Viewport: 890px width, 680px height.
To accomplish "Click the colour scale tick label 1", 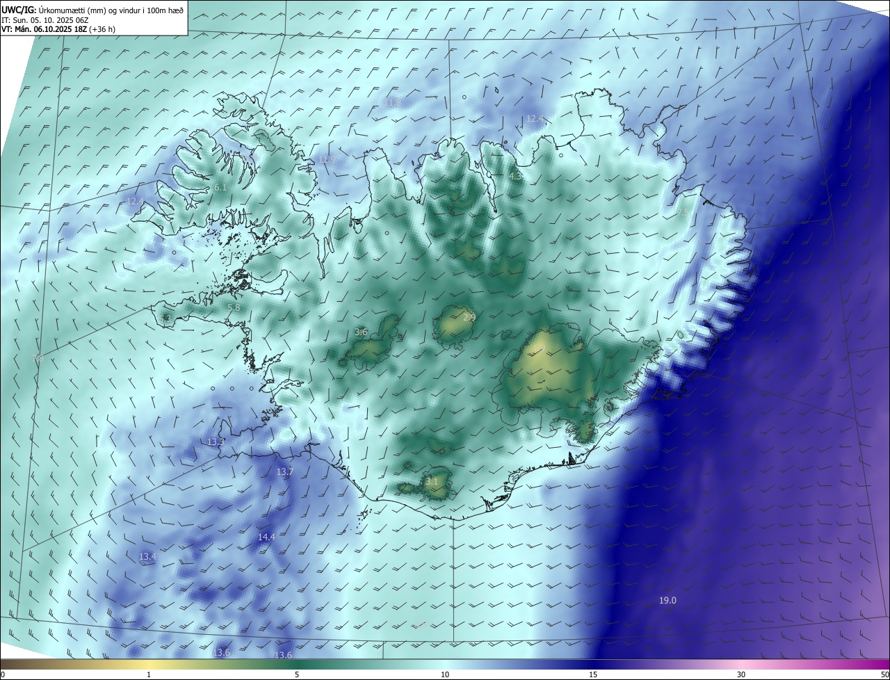I will pyautogui.click(x=149, y=674).
